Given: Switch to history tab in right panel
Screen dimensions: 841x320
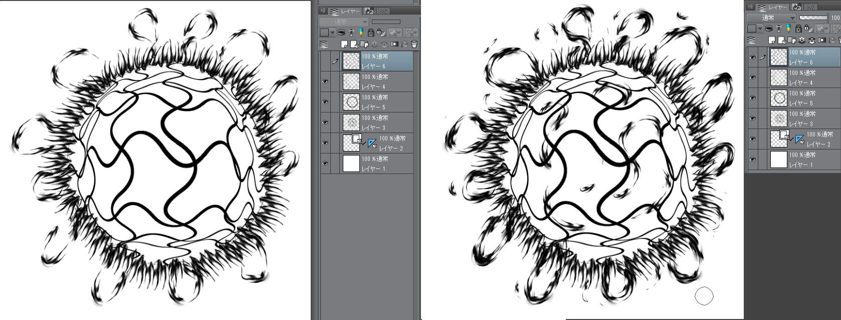Looking at the screenshot, I should 796,7.
